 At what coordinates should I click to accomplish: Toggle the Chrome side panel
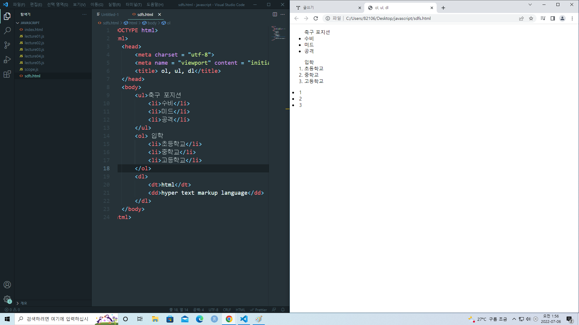(x=553, y=18)
